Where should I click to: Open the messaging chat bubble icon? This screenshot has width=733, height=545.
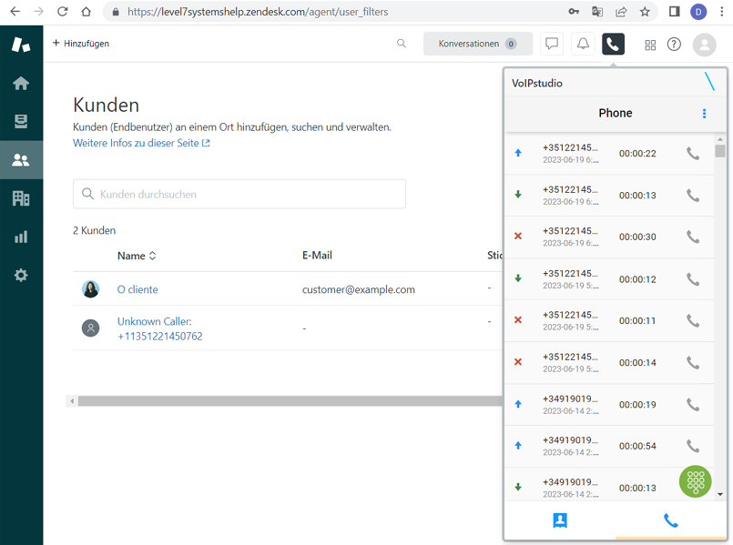coord(552,44)
